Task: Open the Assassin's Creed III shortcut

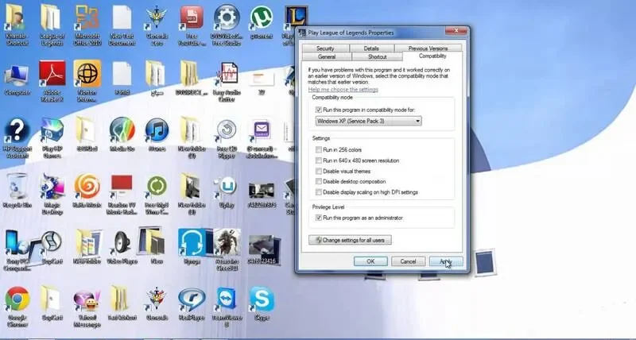Action: (x=227, y=243)
